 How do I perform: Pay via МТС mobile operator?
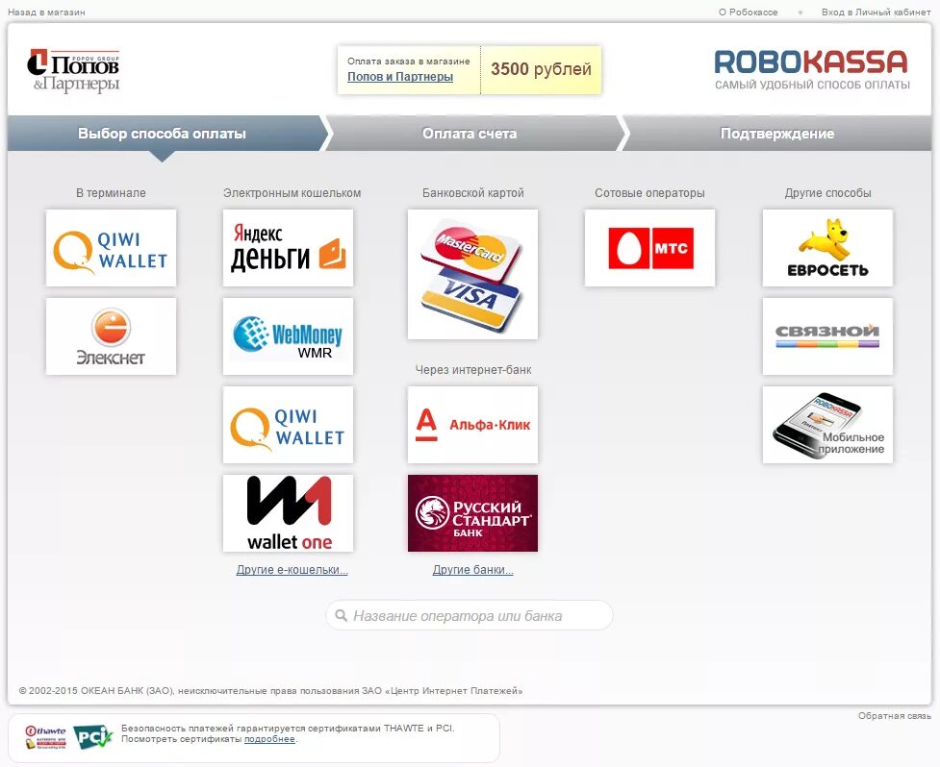click(x=649, y=248)
